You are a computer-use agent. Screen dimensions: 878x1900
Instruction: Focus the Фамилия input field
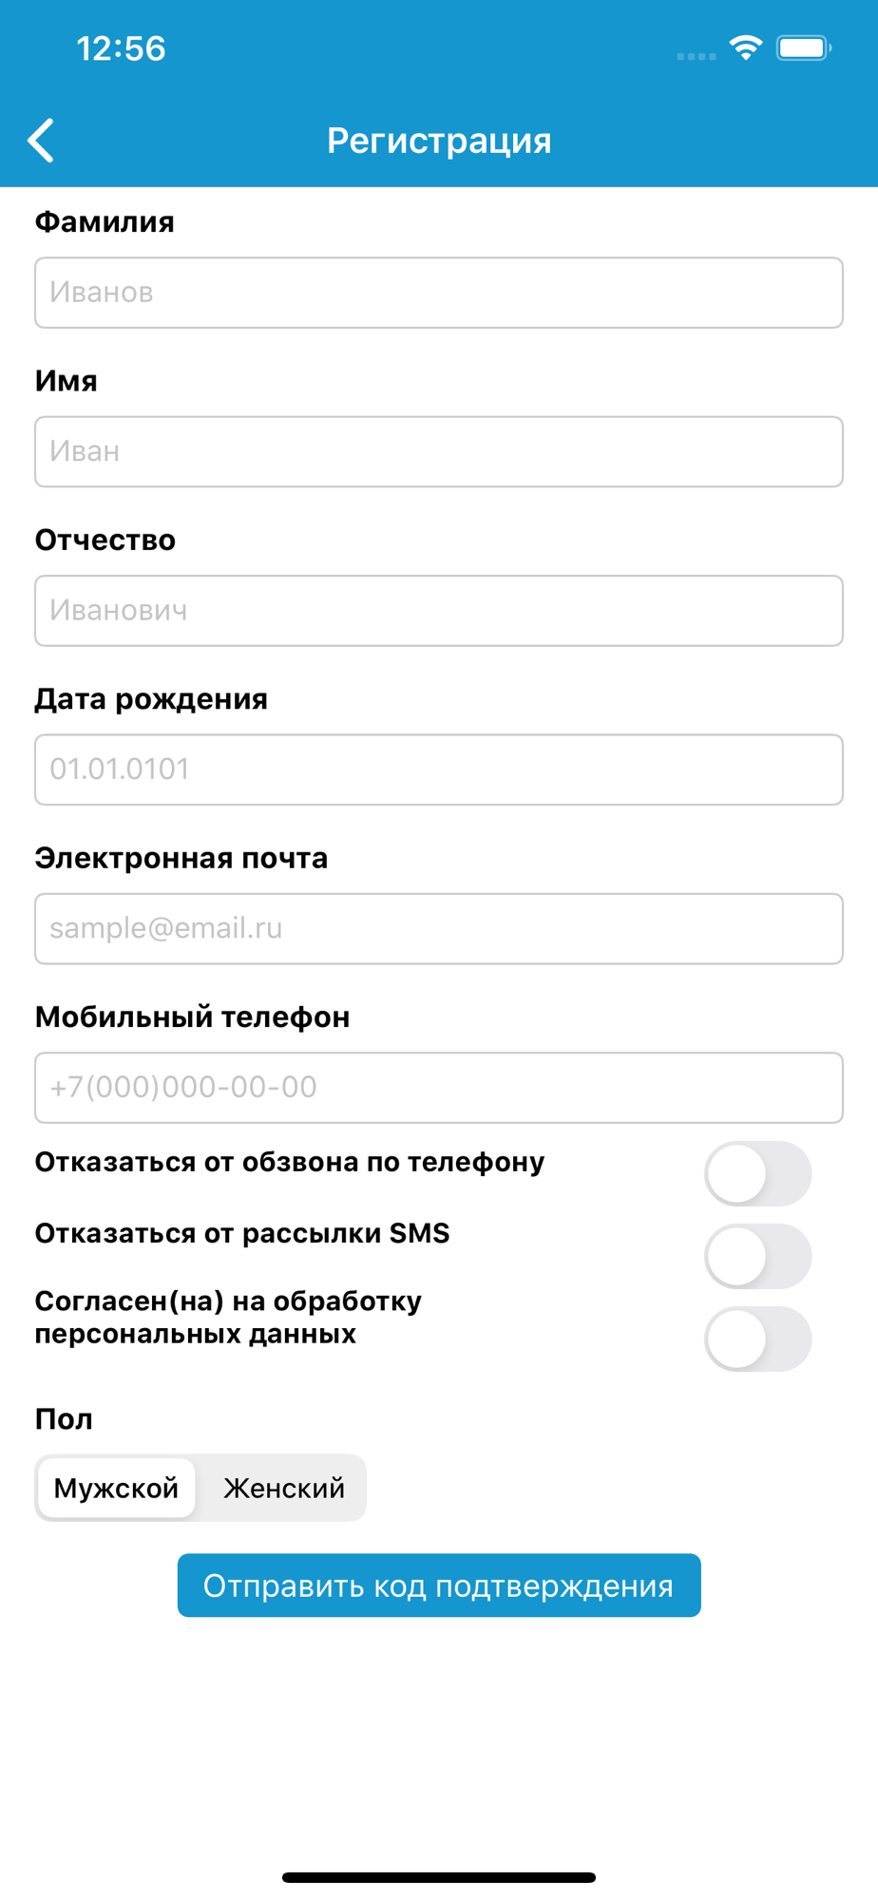(439, 293)
